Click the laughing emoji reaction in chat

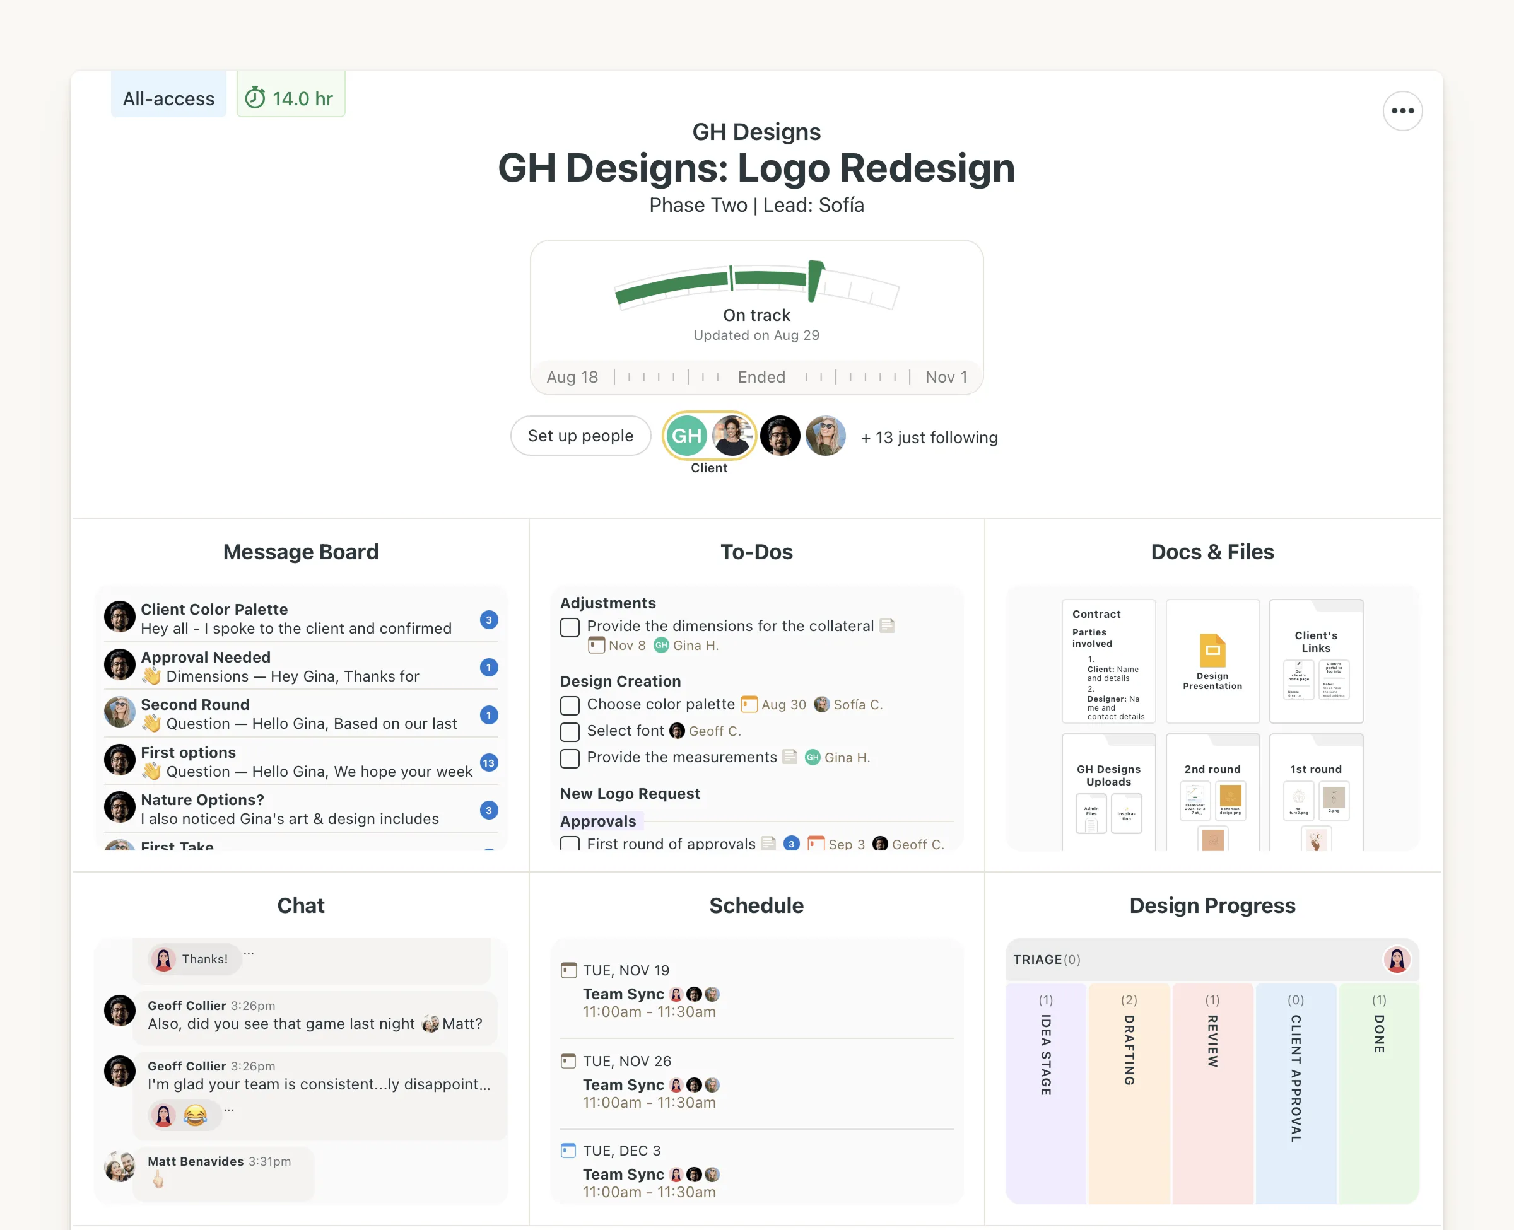[195, 1115]
